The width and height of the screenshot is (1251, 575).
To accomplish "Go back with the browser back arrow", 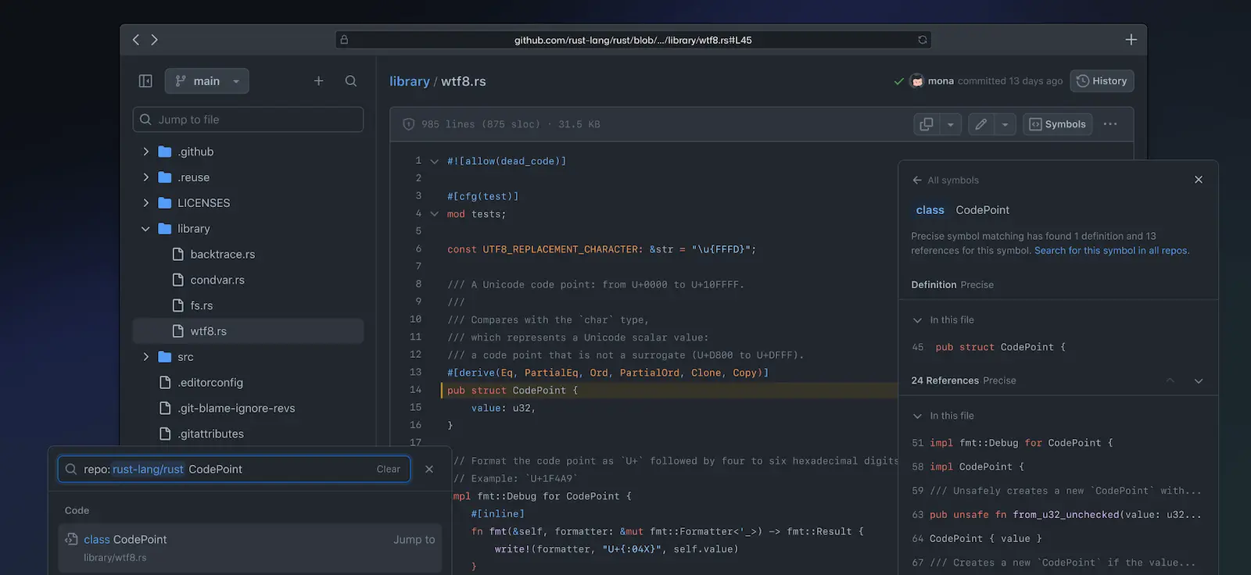I will (136, 40).
